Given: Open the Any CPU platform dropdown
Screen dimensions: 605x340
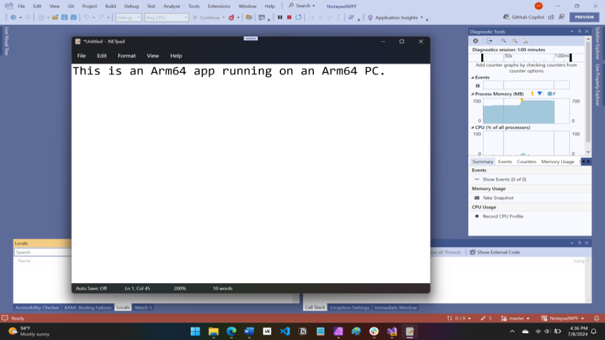Looking at the screenshot, I should [166, 17].
